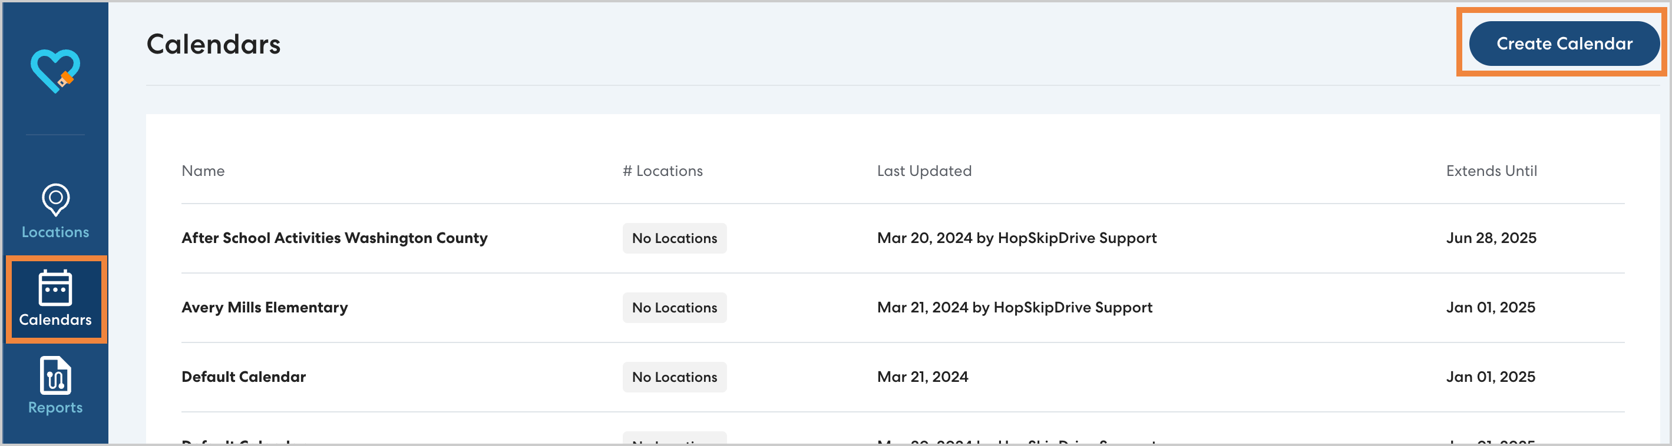Click the Jun 28, 2025 extends-until date
The height and width of the screenshot is (446, 1672).
(x=1491, y=238)
